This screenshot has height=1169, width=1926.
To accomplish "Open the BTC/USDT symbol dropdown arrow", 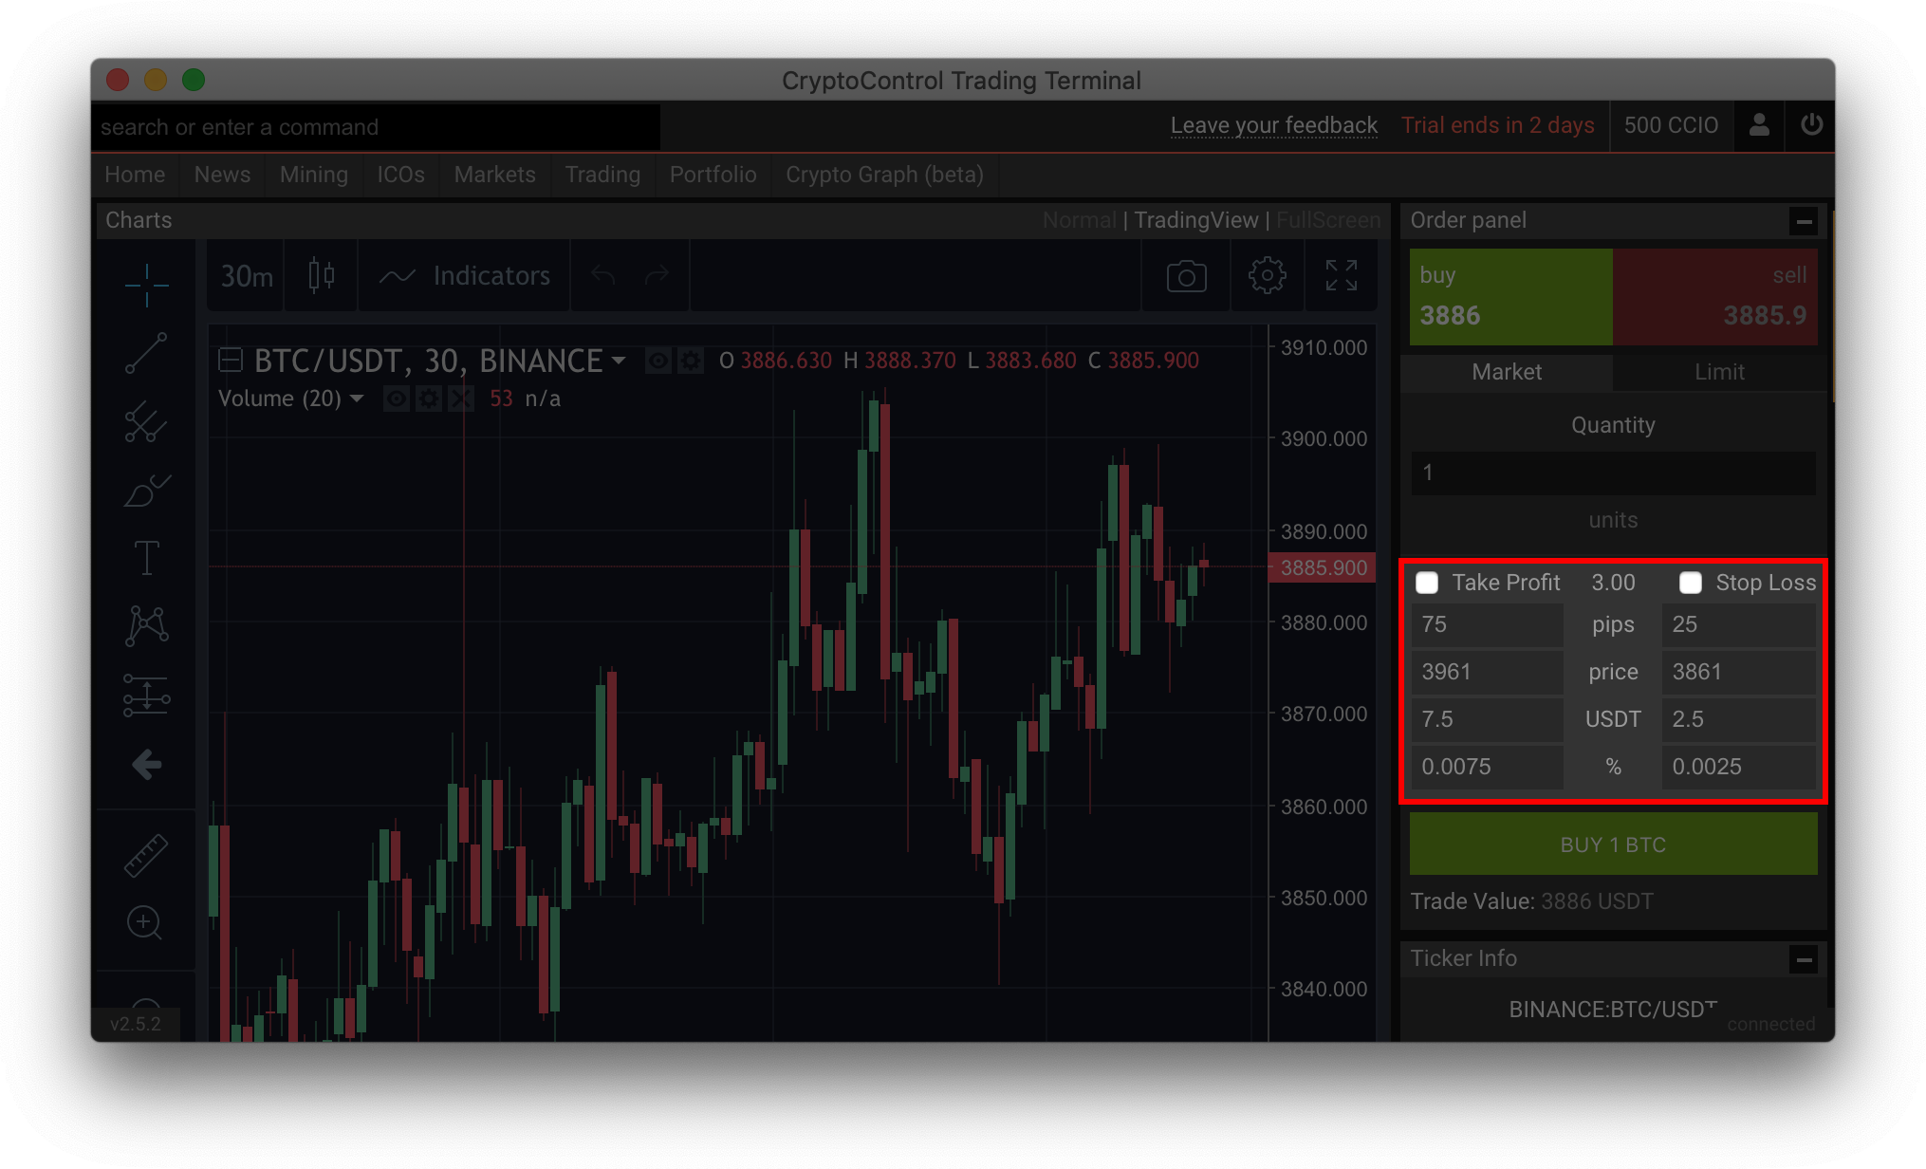I will pos(619,361).
